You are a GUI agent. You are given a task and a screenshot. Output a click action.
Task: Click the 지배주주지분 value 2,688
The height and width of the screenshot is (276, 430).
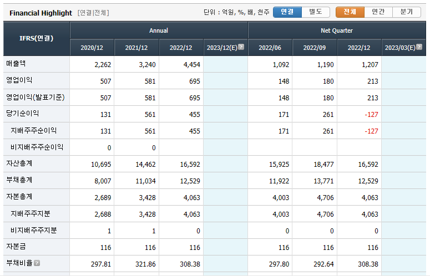pyautogui.click(x=103, y=214)
